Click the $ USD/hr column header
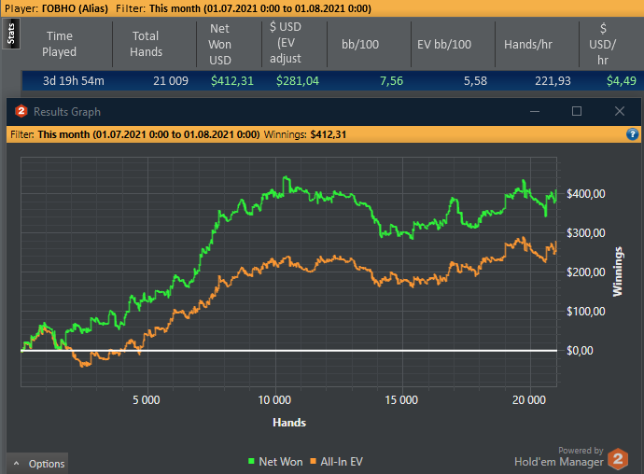The width and height of the screenshot is (644, 474). point(603,45)
